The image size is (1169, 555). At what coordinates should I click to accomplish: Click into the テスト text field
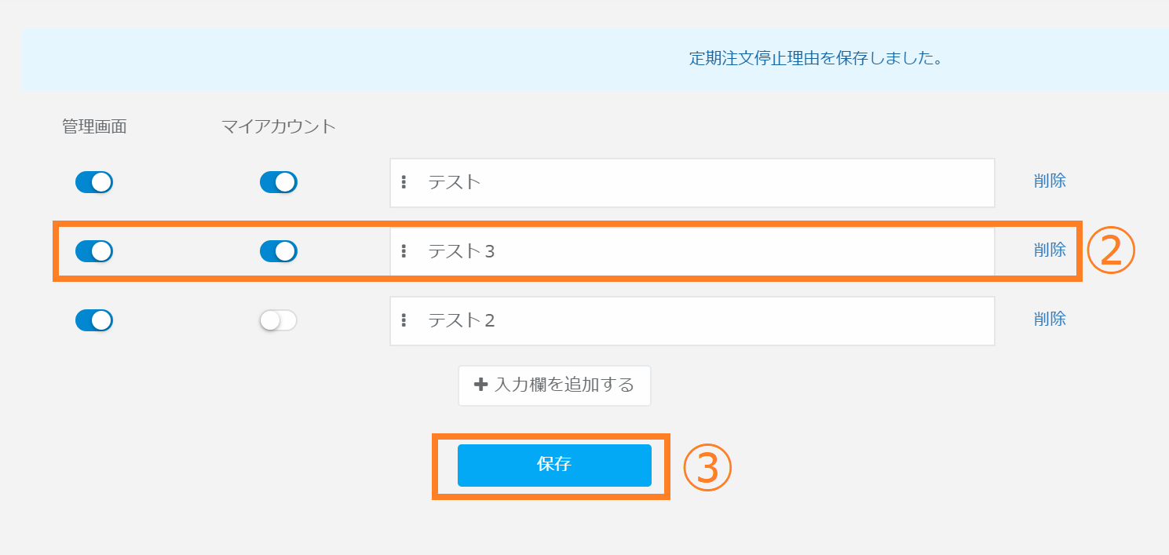coord(699,182)
